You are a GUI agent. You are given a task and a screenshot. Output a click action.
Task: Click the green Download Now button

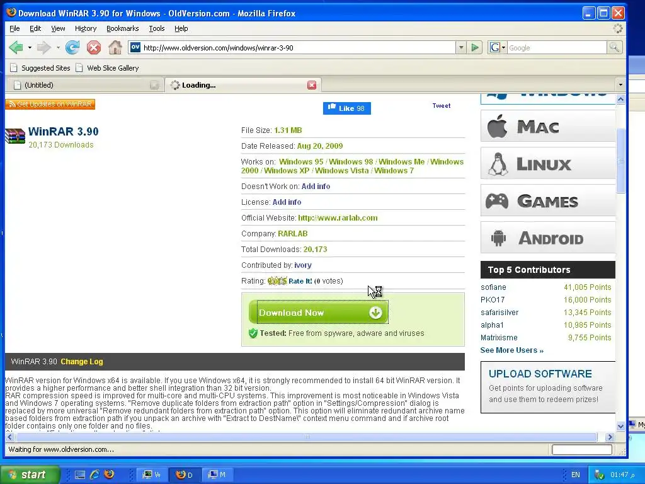pyautogui.click(x=318, y=313)
